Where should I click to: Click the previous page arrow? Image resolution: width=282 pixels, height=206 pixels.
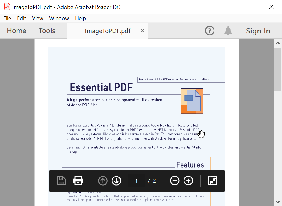(103, 180)
